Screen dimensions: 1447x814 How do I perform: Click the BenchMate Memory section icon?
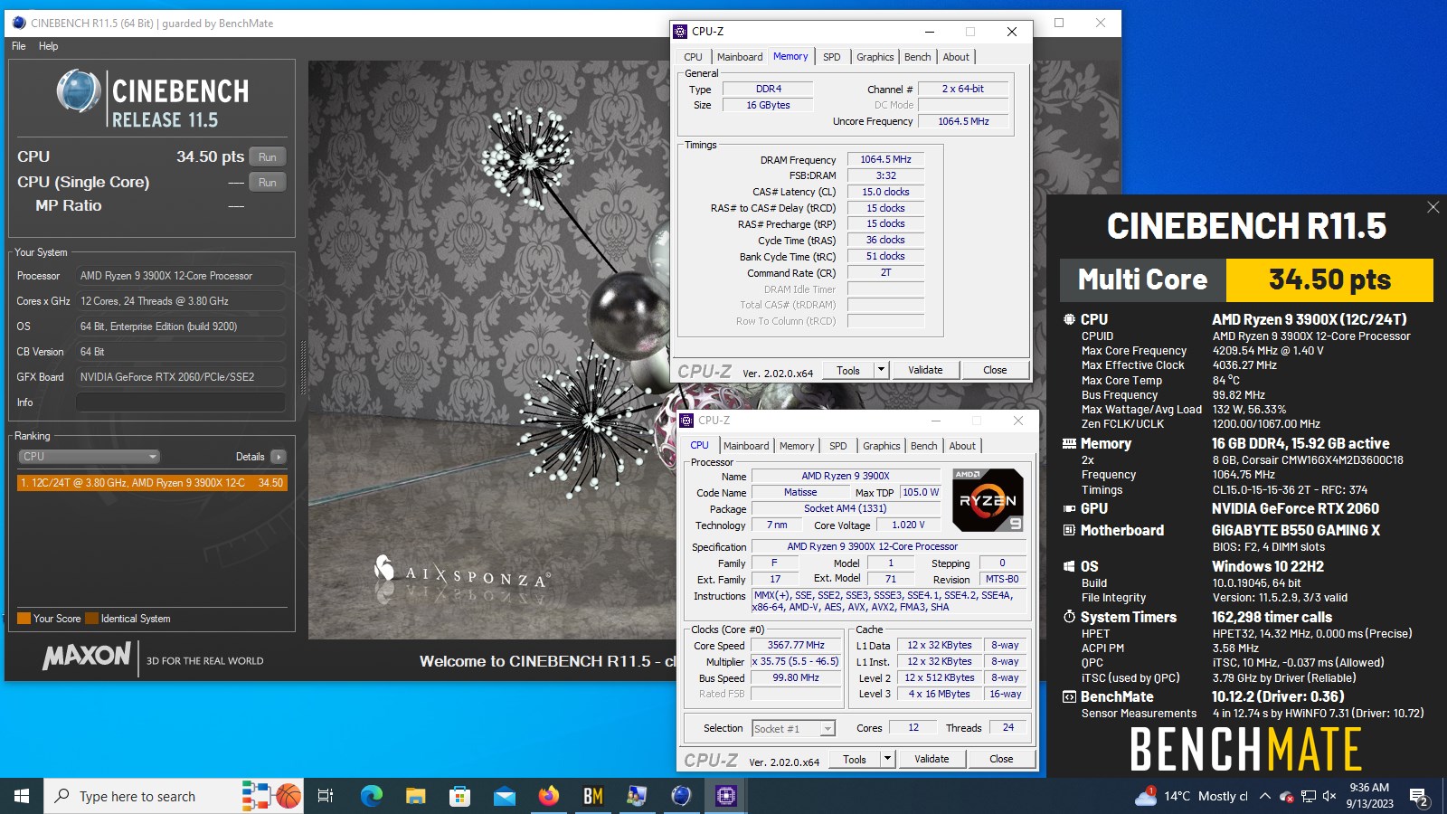pyautogui.click(x=1069, y=443)
